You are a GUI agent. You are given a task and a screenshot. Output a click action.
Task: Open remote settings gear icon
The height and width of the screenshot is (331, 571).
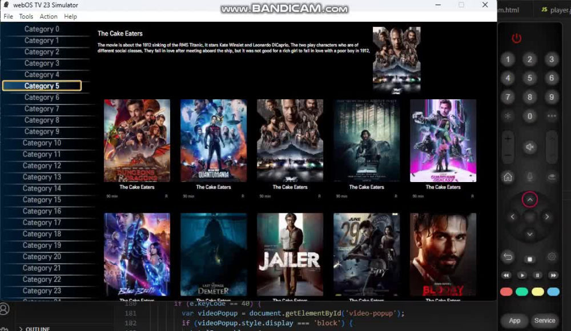tap(552, 257)
